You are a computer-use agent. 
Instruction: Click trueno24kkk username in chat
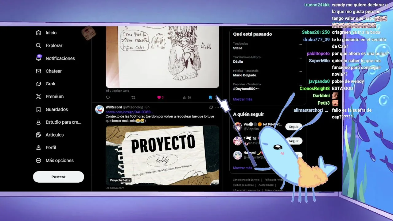317,5
